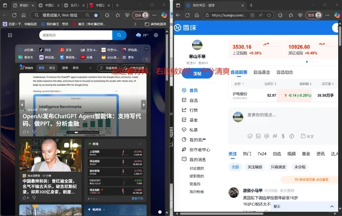Screen dimensions: 342x216
Task: Click the 有1条未读消息 点击查看 notice
Action: [x=311, y=180]
